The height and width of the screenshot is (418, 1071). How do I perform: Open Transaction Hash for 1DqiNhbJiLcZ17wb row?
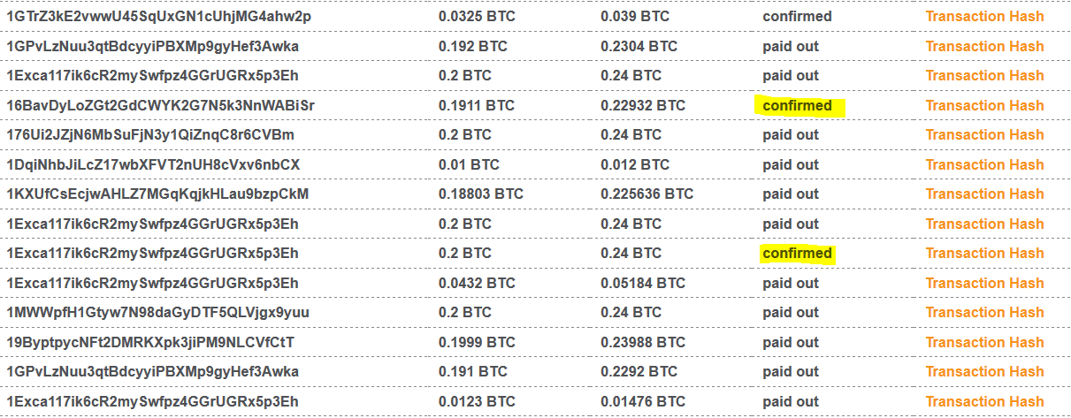[x=984, y=164]
